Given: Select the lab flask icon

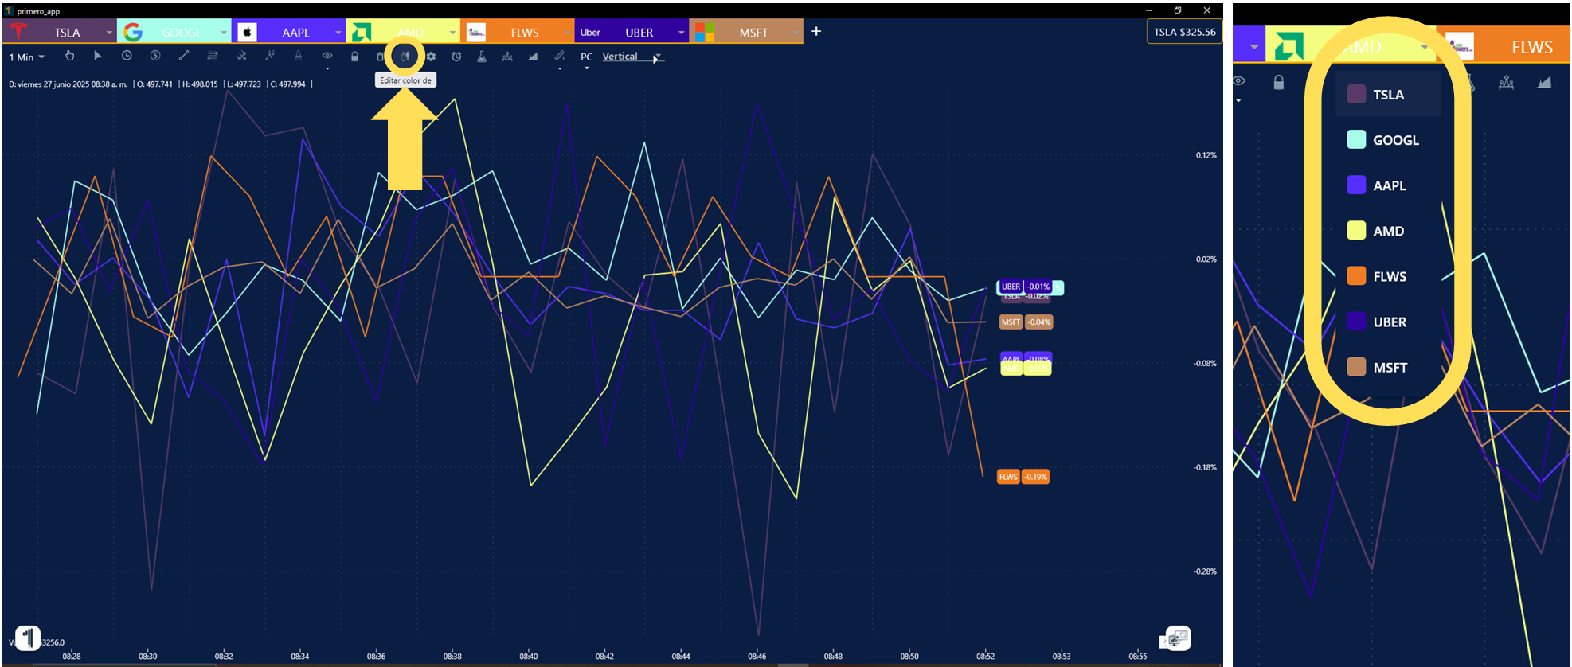Looking at the screenshot, I should click(482, 57).
